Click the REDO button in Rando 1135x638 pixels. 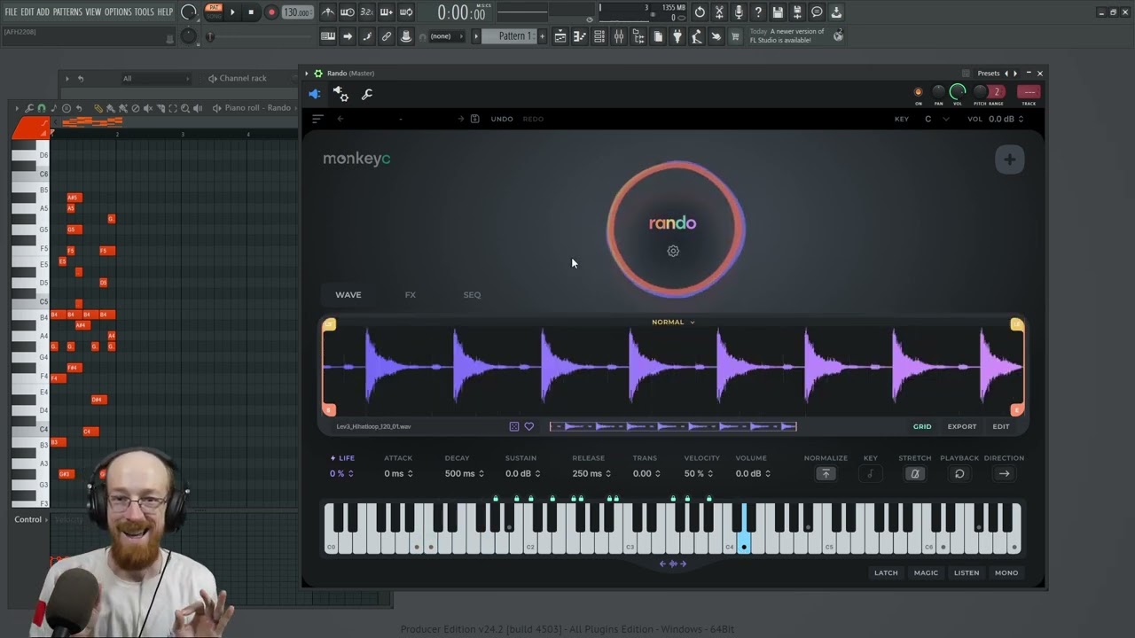(533, 119)
